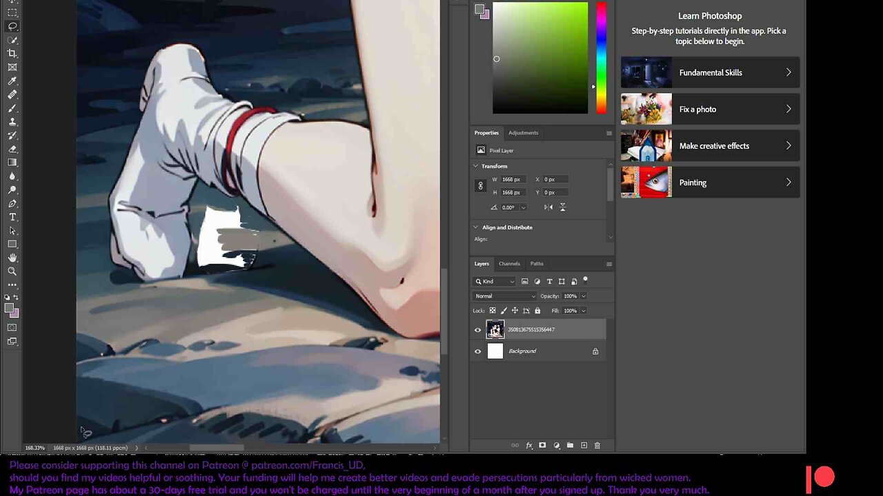Switch to the Properties tab

tap(486, 133)
